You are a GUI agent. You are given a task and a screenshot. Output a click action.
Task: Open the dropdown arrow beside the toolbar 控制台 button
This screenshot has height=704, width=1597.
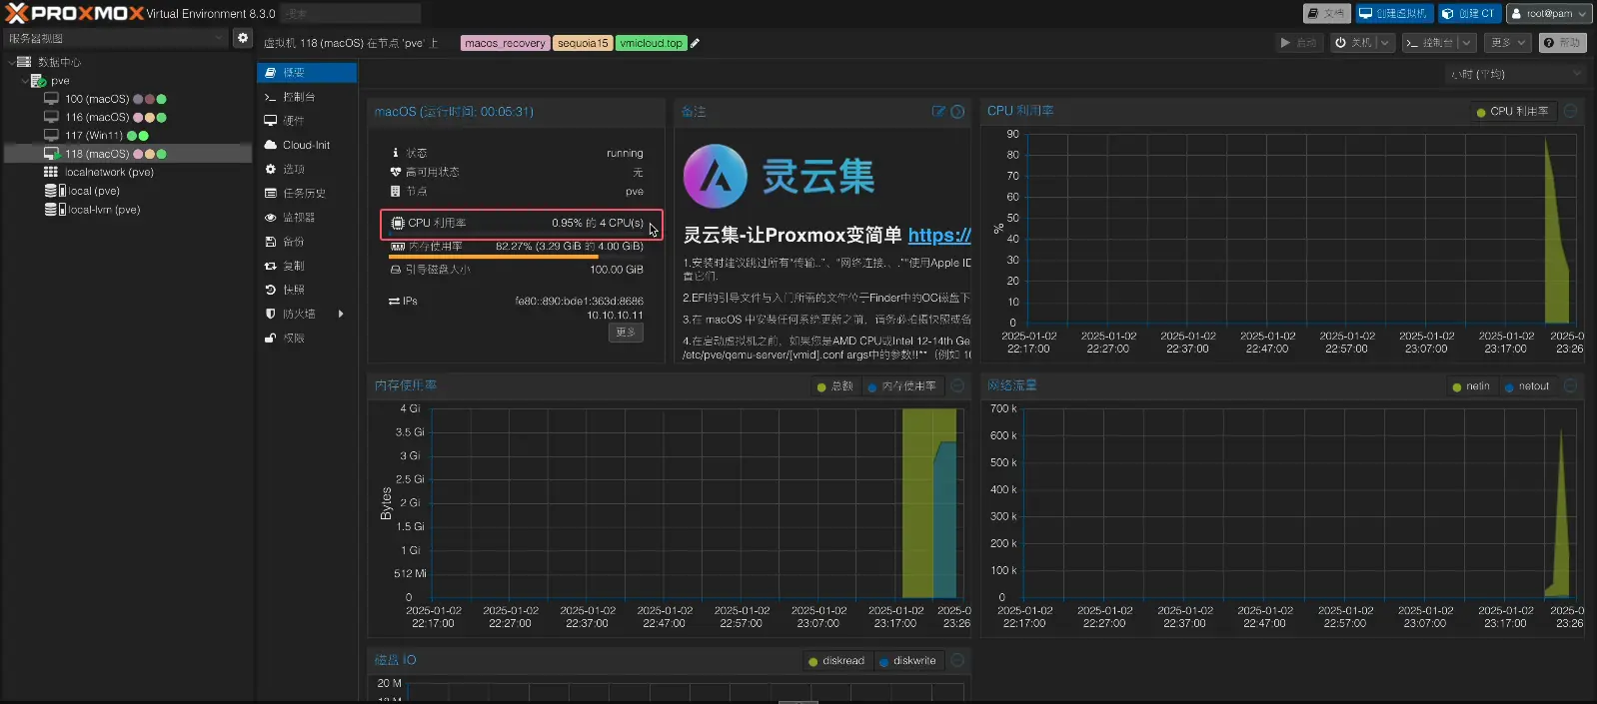click(x=1466, y=43)
